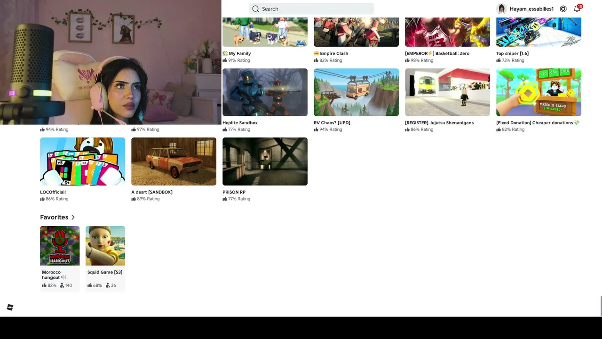Open the Squid Game [S3] favorite thumbnail
Image resolution: width=602 pixels, height=339 pixels.
[x=105, y=246]
